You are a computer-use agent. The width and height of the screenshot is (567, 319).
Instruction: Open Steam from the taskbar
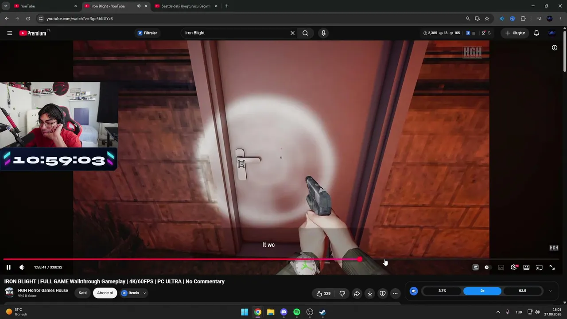tap(322, 312)
